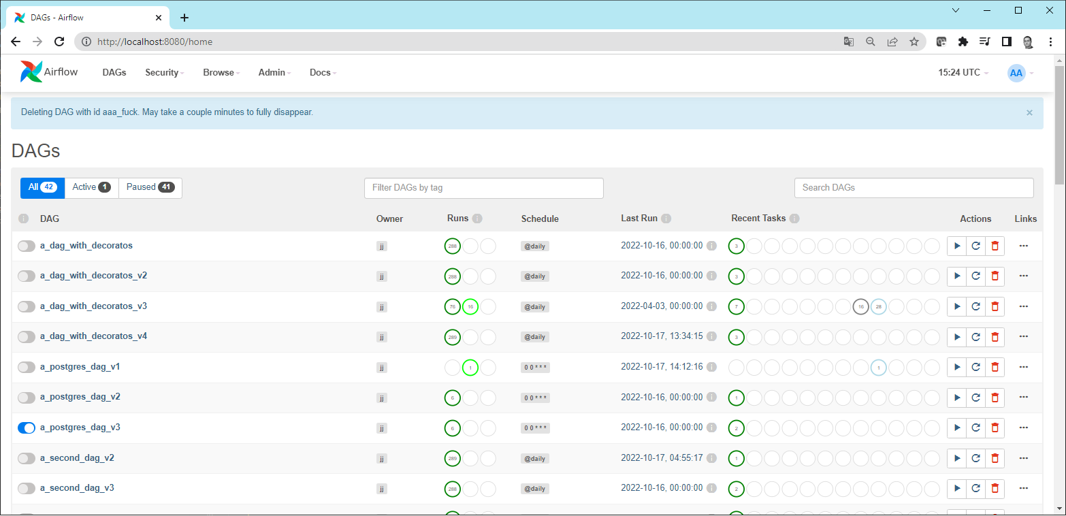1066x516 pixels.
Task: Focus the Search DAGs field
Action: (x=914, y=188)
